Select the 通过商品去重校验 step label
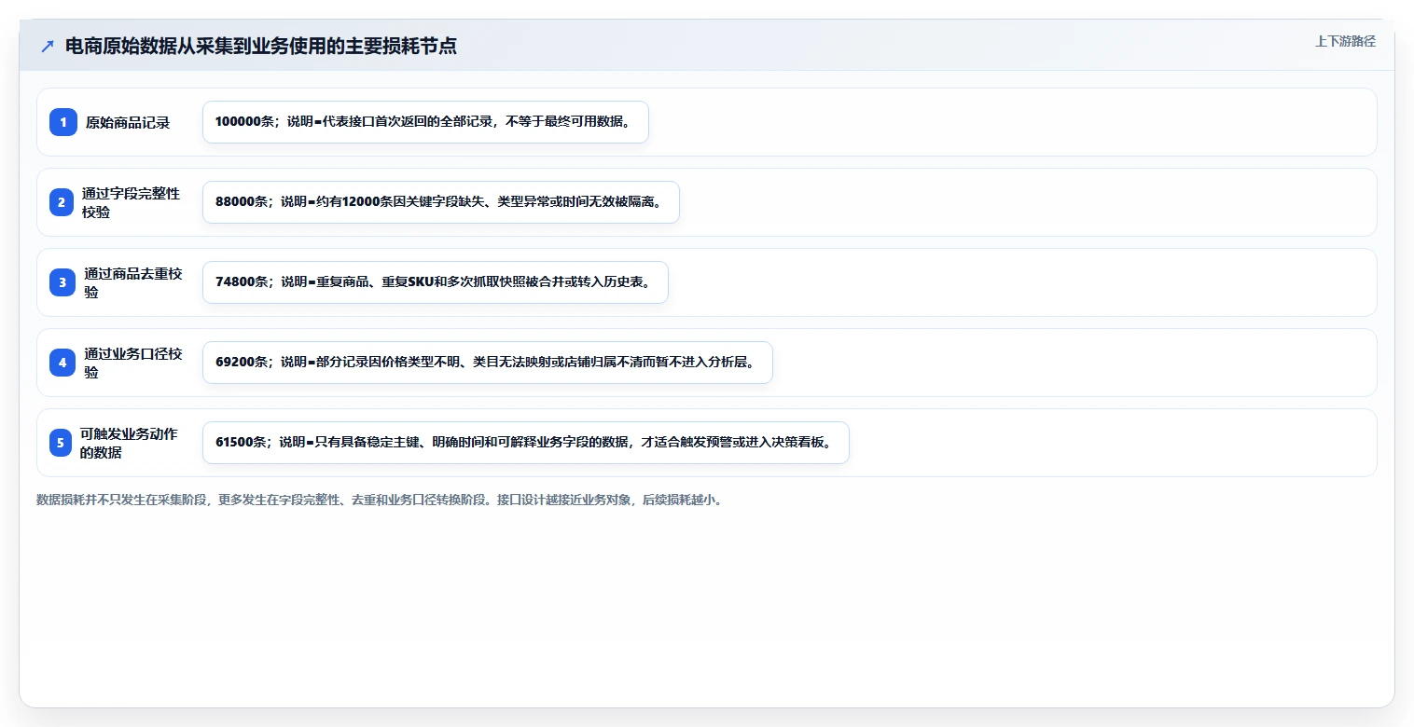The image size is (1414, 727). (132, 282)
